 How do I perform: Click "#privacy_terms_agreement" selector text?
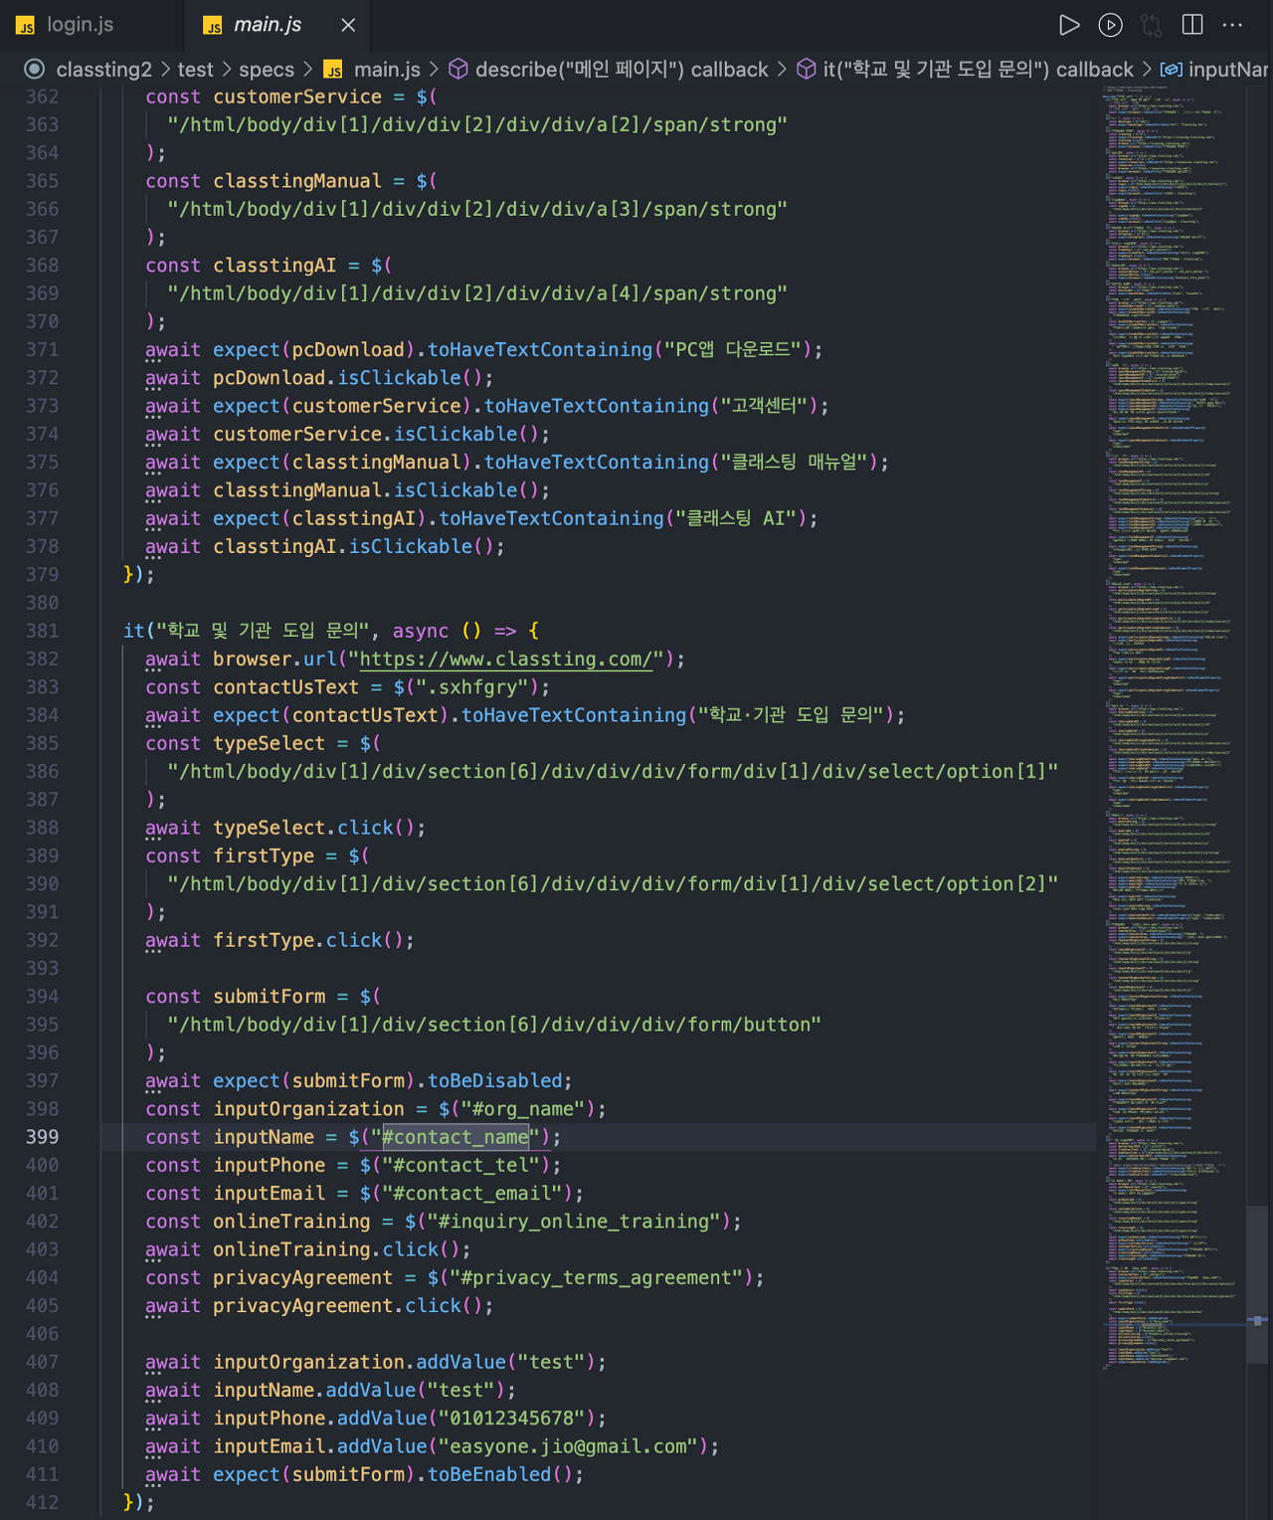(x=603, y=1278)
